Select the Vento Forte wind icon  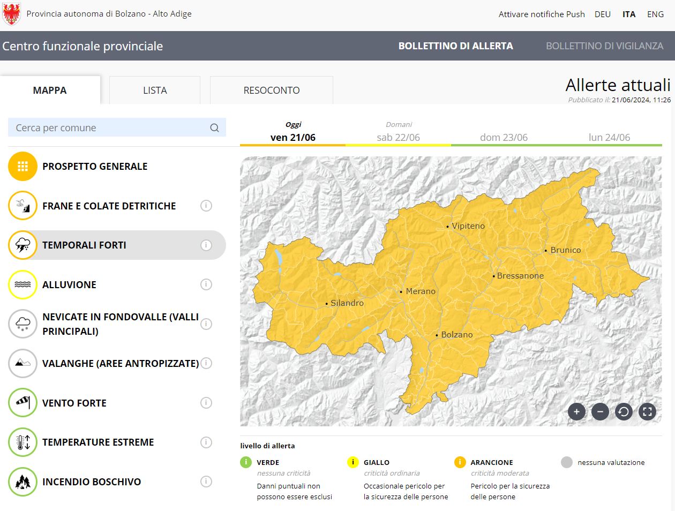point(21,403)
